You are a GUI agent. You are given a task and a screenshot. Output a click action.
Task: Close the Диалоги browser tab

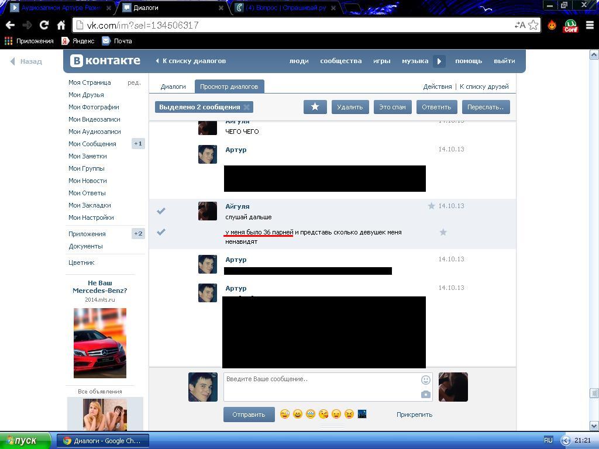click(x=221, y=8)
